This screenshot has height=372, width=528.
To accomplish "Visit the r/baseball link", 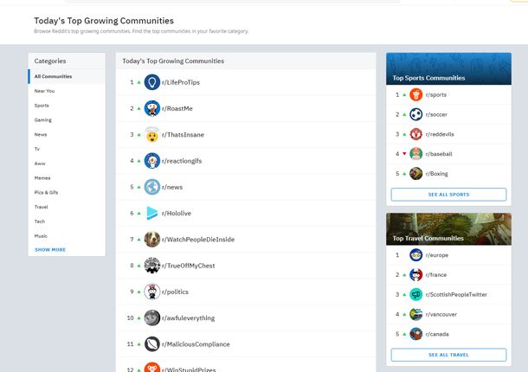I will 439,154.
